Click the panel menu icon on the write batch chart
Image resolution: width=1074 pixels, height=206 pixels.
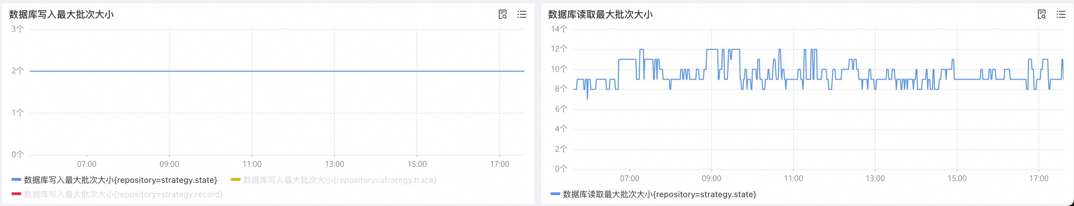(x=522, y=15)
